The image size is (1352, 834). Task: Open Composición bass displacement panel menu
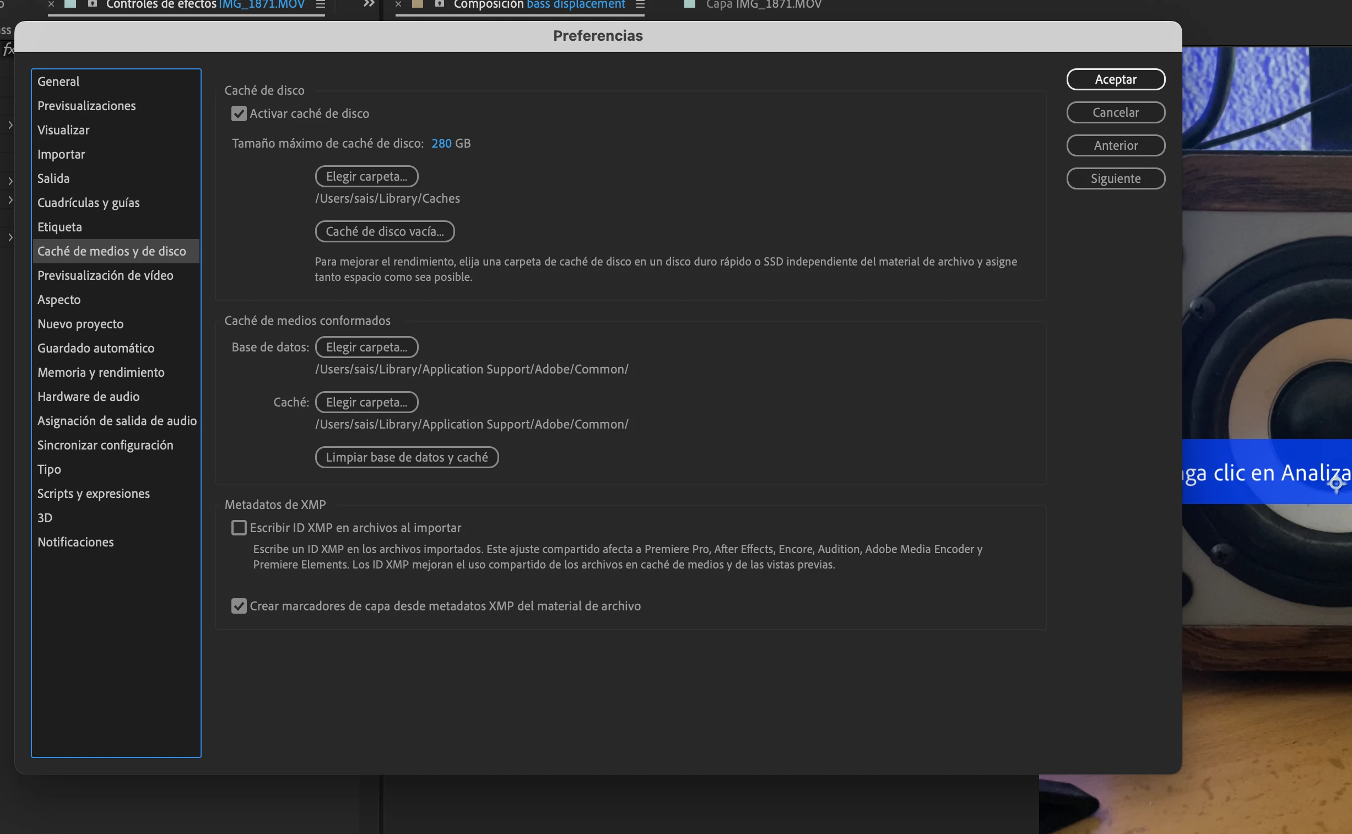(x=640, y=4)
